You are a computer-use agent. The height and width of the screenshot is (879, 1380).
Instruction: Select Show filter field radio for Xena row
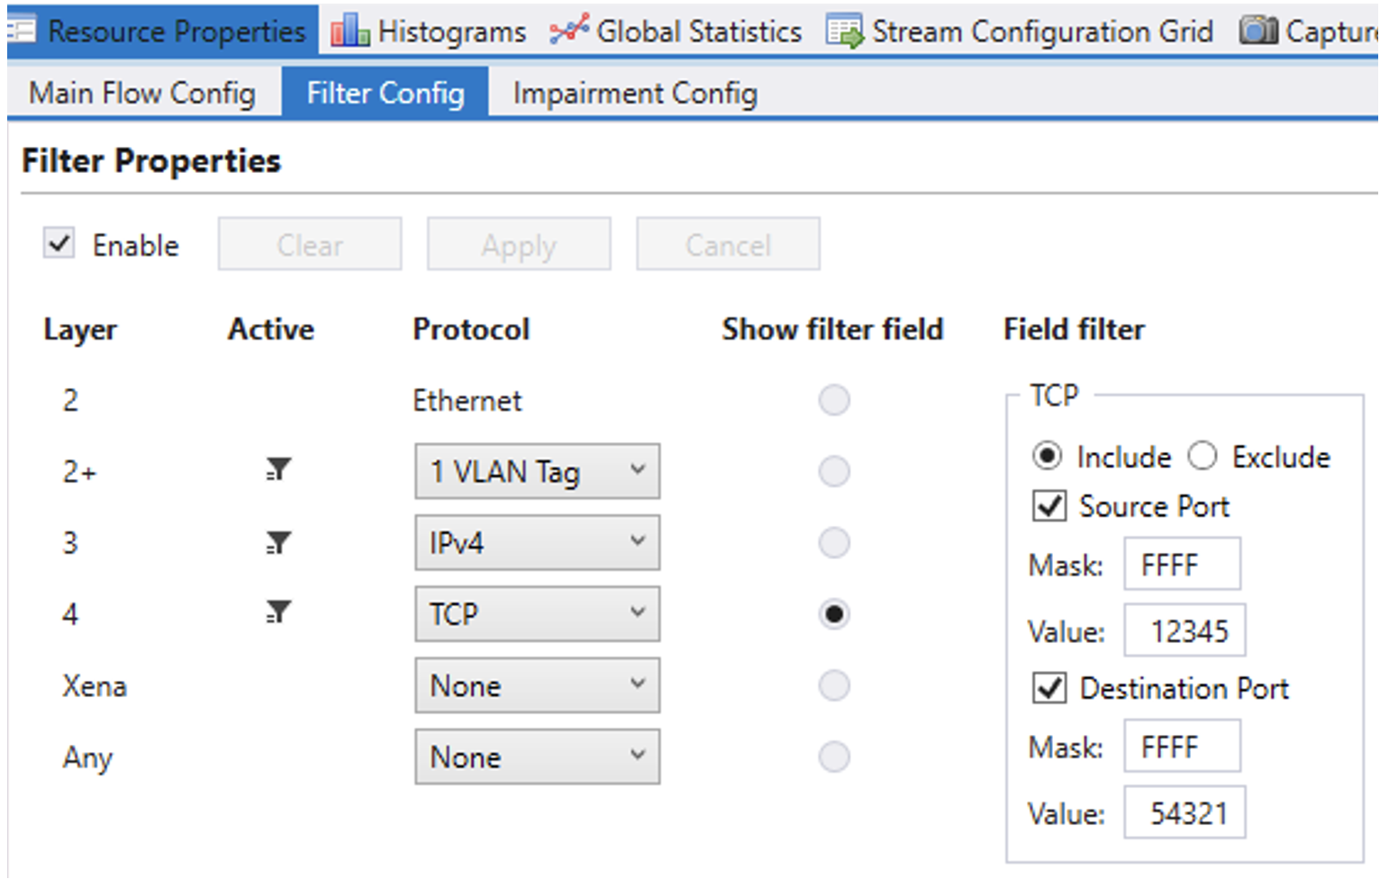tap(834, 685)
